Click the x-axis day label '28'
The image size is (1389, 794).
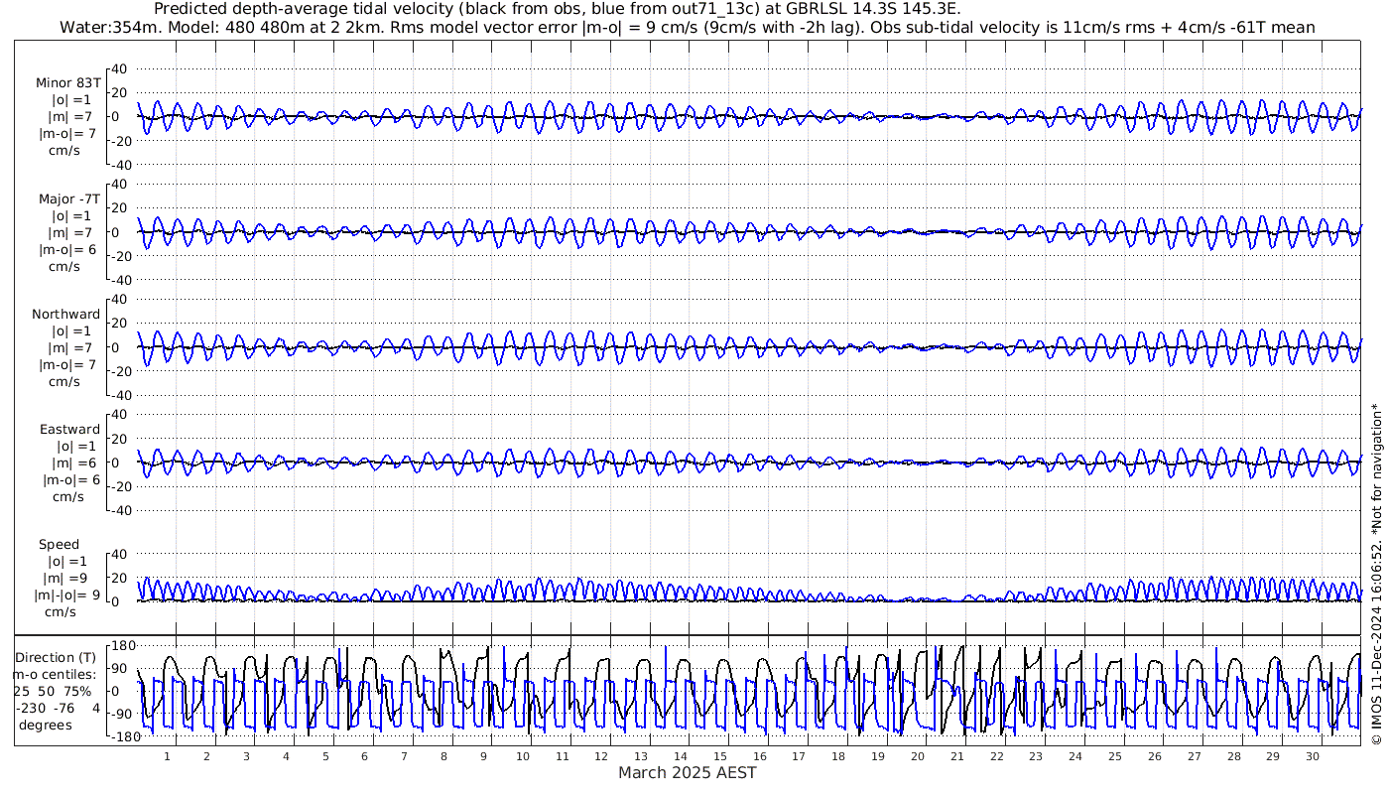[1233, 756]
